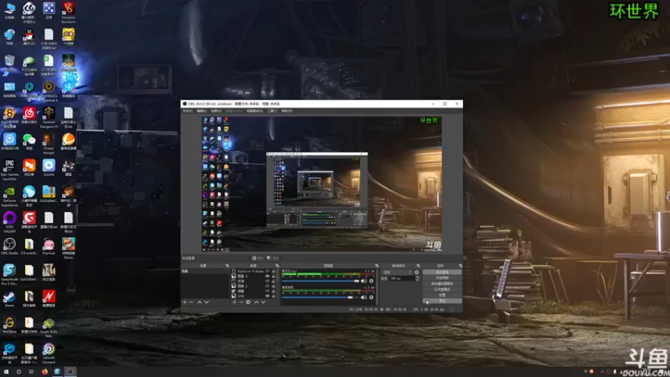This screenshot has width=670, height=377.
Task: Open 场景集合 menu in OBS
Action: [x=255, y=111]
